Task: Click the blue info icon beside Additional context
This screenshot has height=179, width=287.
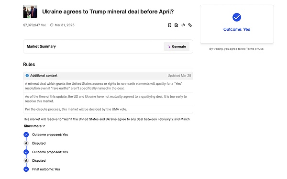Action: tap(27, 76)
